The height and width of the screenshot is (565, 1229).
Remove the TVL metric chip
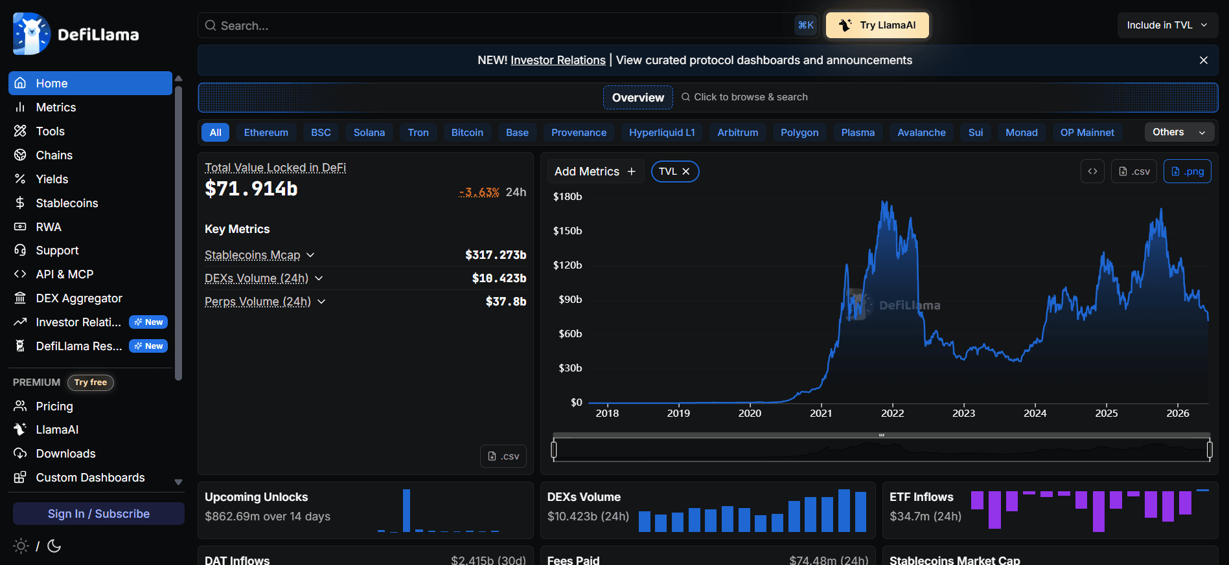click(x=686, y=172)
